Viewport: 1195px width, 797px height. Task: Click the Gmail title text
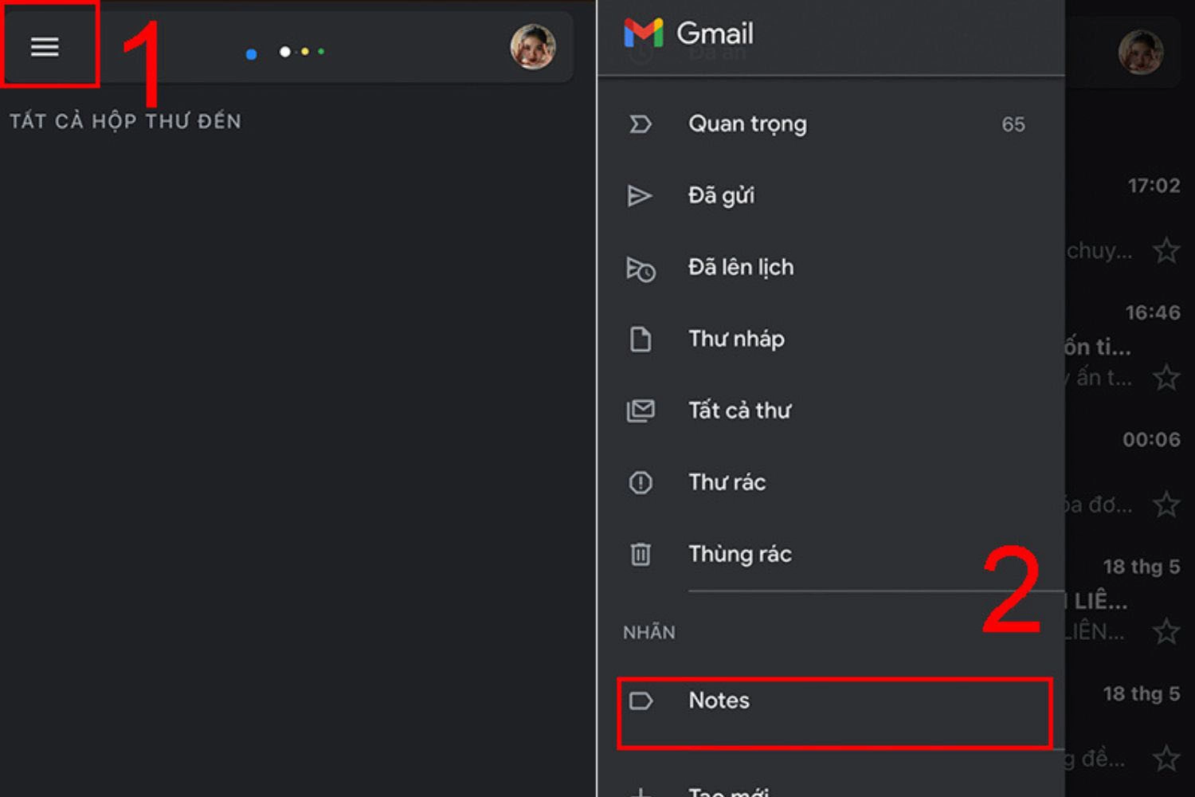[x=715, y=33]
